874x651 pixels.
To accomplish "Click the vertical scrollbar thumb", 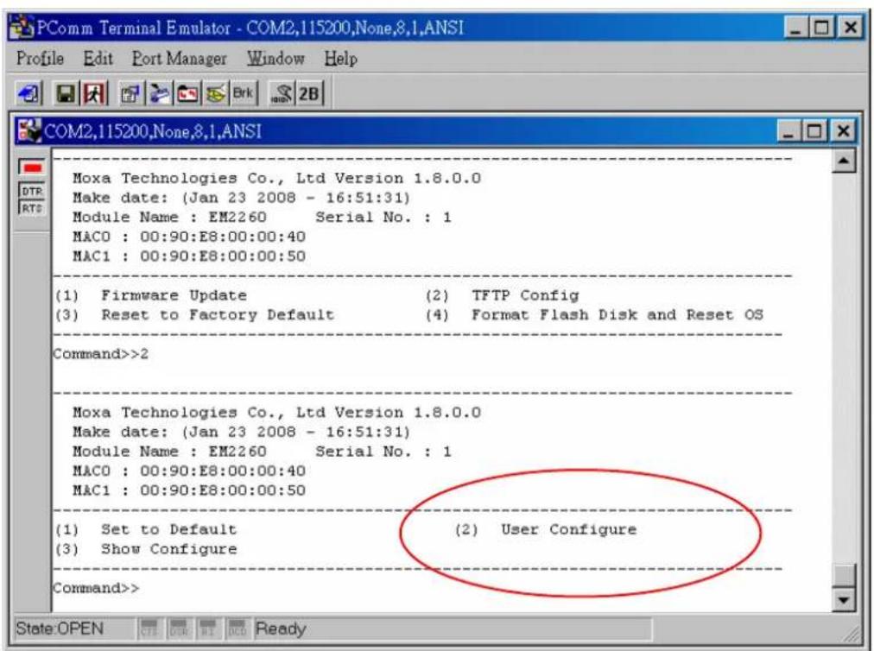I will tap(844, 575).
